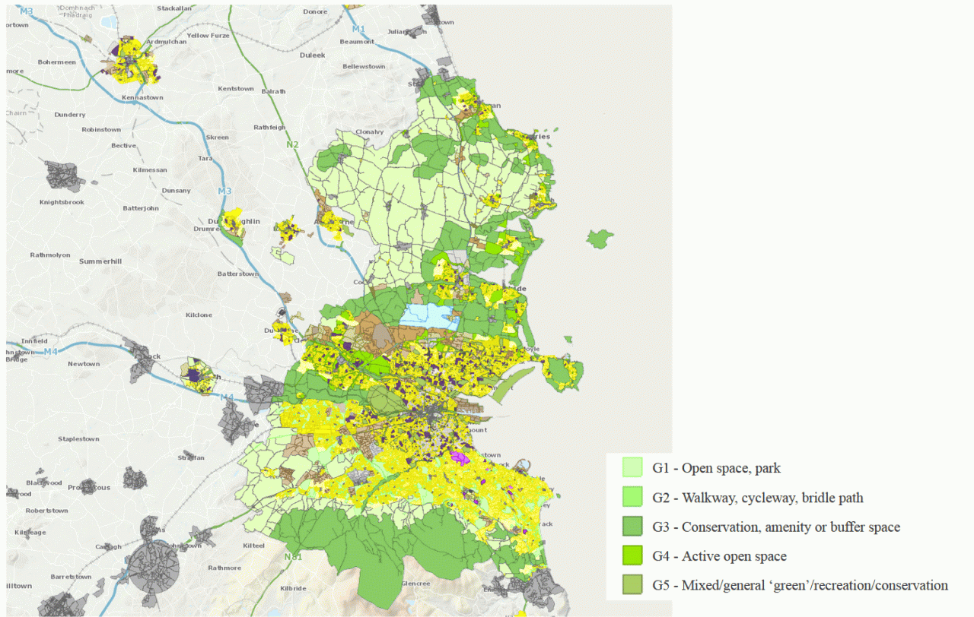The width and height of the screenshot is (974, 617).
Task: Click the Knightsbrook label
Action: pyautogui.click(x=62, y=202)
